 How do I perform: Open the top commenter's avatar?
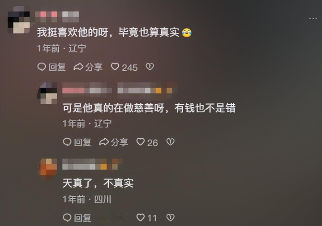pyautogui.click(x=19, y=20)
